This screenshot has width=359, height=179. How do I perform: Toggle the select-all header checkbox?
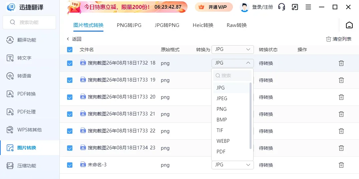pos(70,50)
